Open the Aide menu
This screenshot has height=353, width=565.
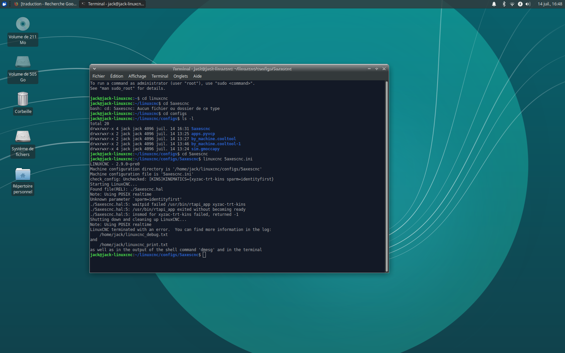pos(197,76)
